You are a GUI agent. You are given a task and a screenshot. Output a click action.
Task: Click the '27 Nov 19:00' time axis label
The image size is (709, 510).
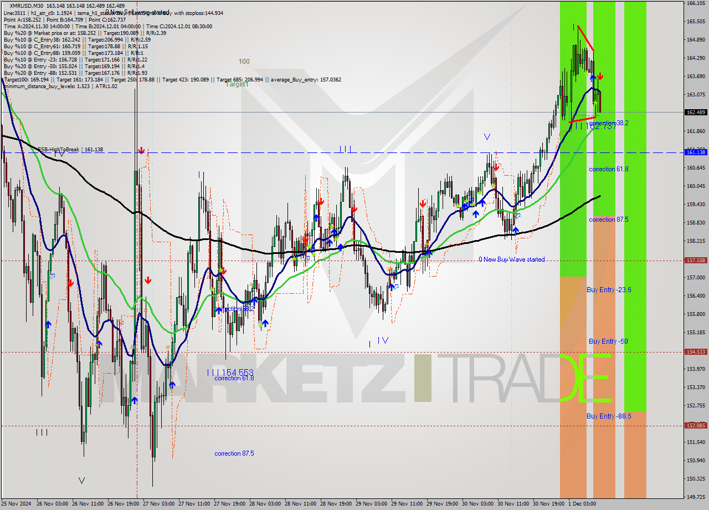point(230,504)
